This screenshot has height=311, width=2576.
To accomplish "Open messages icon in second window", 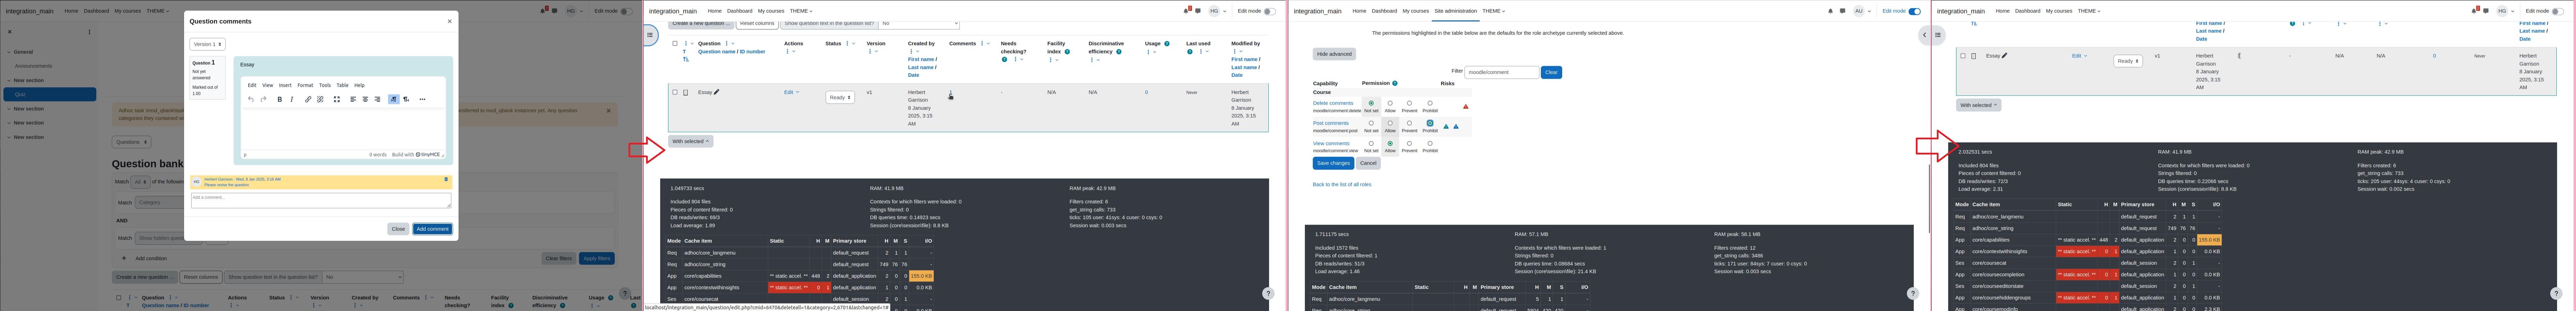I will [1198, 11].
